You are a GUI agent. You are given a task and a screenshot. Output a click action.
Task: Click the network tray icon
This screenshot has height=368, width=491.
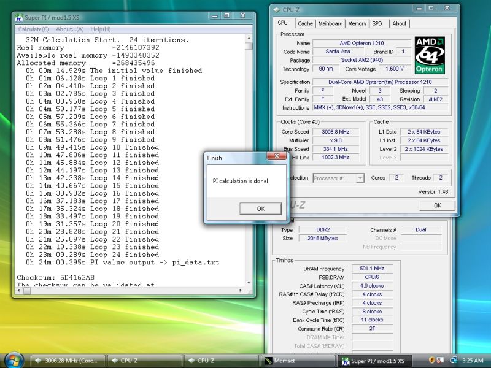click(454, 360)
